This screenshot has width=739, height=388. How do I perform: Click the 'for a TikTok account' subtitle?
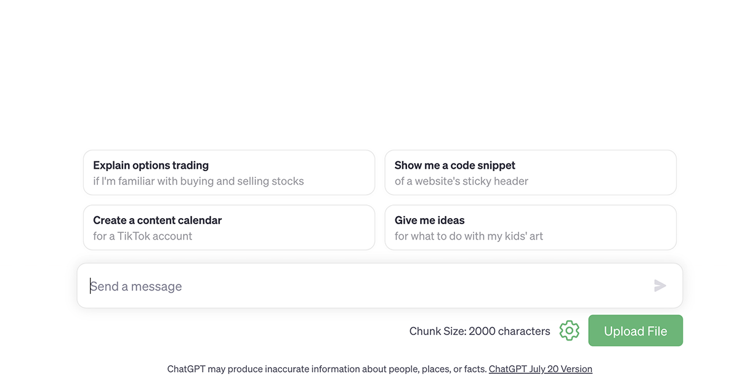[x=142, y=236]
